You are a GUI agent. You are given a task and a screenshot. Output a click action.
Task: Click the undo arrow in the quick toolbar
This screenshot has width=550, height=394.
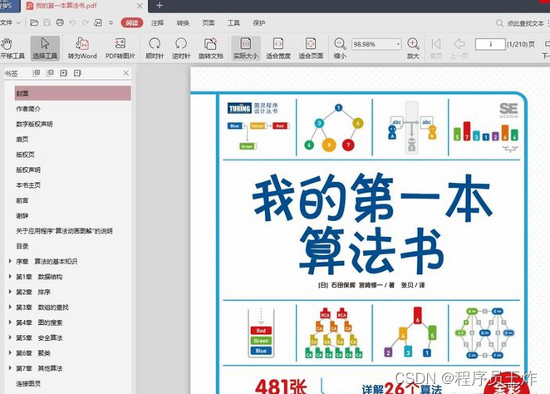[72, 22]
